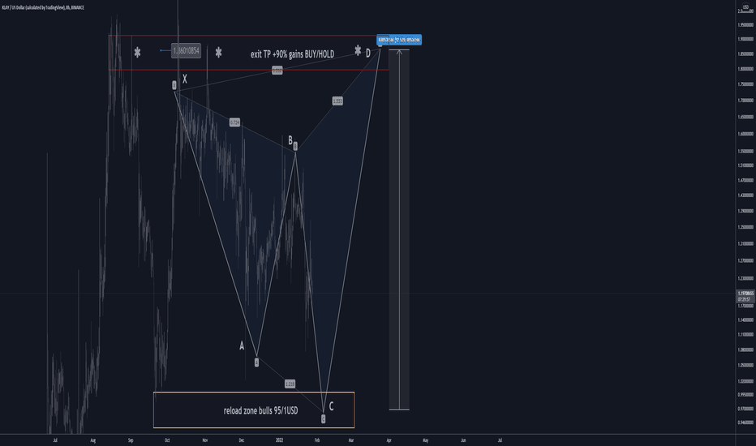
Task: Click the Nov label on time axis
Action: coord(205,440)
